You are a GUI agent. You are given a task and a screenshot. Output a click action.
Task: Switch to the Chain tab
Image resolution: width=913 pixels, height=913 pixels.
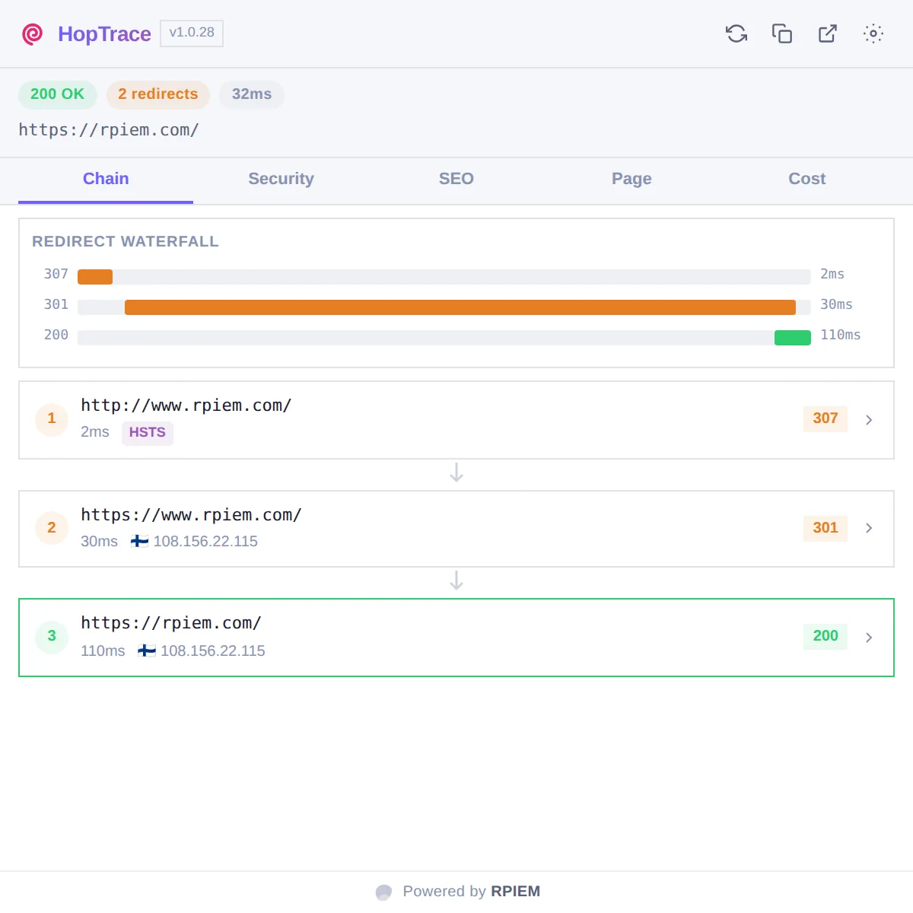click(106, 180)
